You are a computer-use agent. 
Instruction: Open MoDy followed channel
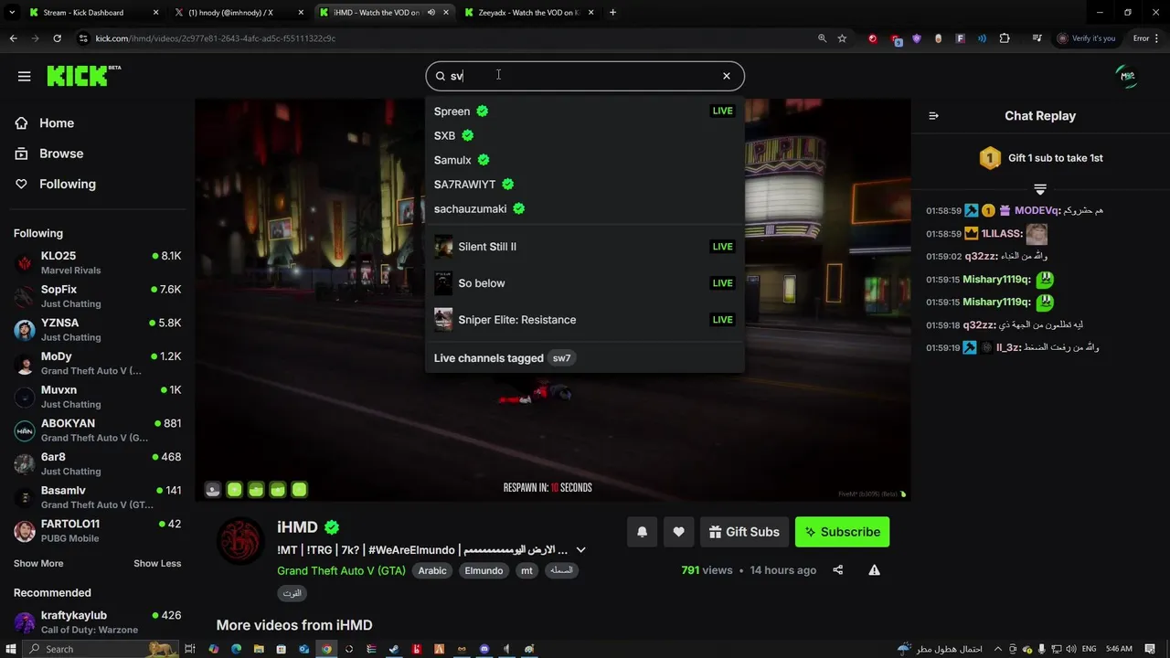coord(97,364)
